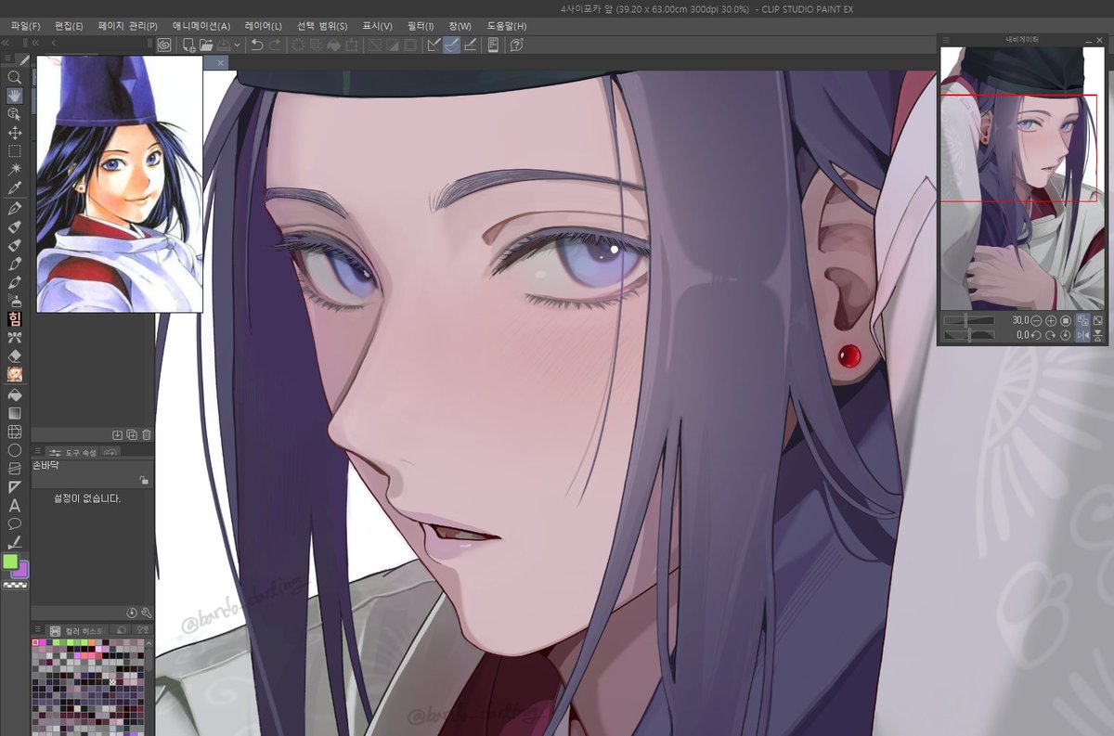Click the Undo arrow
The width and height of the screenshot is (1114, 736).
[257, 44]
